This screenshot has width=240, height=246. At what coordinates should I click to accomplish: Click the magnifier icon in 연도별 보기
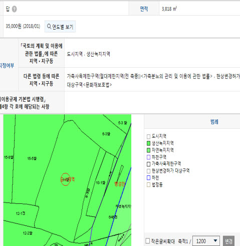coord(49,26)
